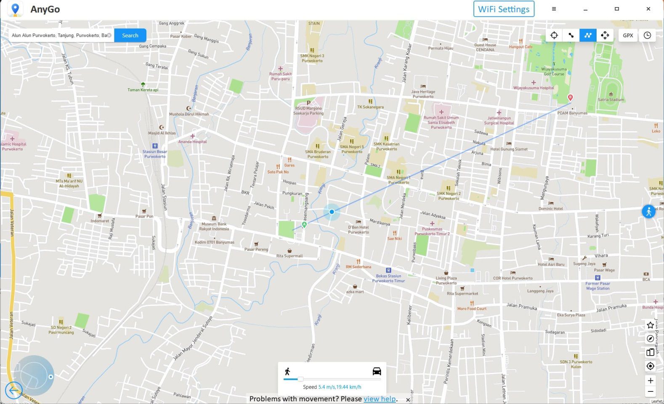Click the blue back arrow button
The height and width of the screenshot is (404, 664).
13,390
